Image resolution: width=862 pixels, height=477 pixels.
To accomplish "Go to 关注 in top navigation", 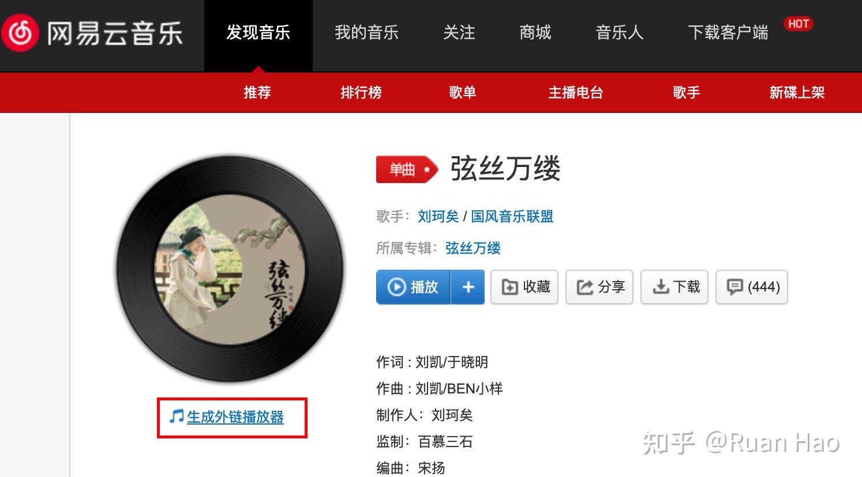I will pyautogui.click(x=459, y=33).
